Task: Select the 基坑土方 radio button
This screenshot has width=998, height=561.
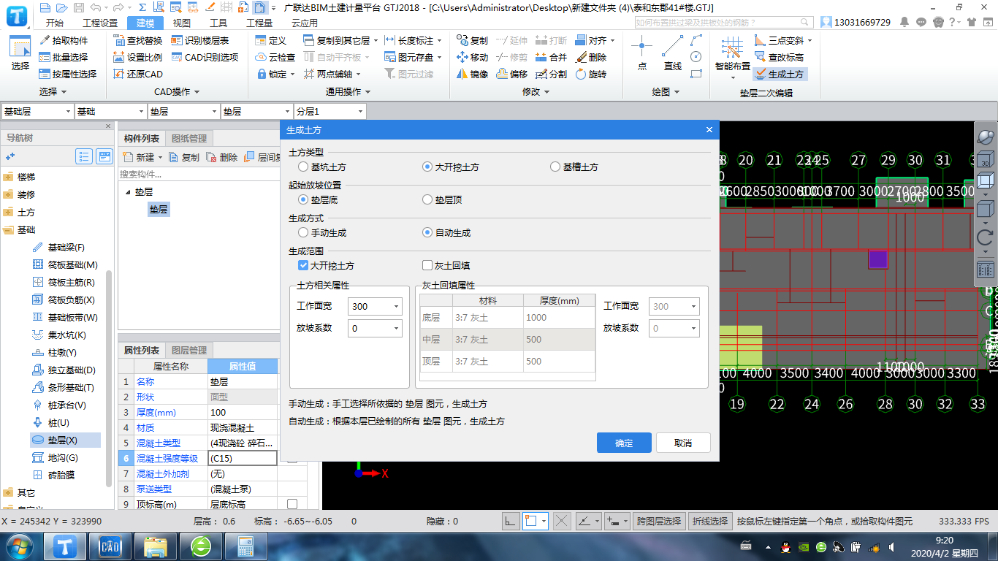Action: point(304,167)
